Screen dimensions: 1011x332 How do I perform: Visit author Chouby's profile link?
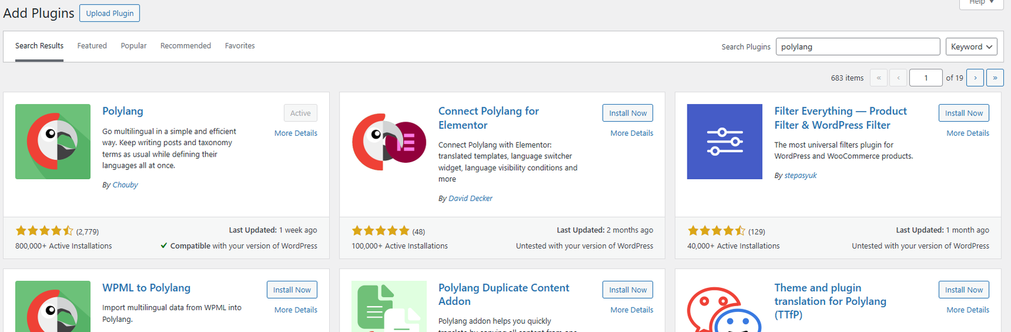125,185
